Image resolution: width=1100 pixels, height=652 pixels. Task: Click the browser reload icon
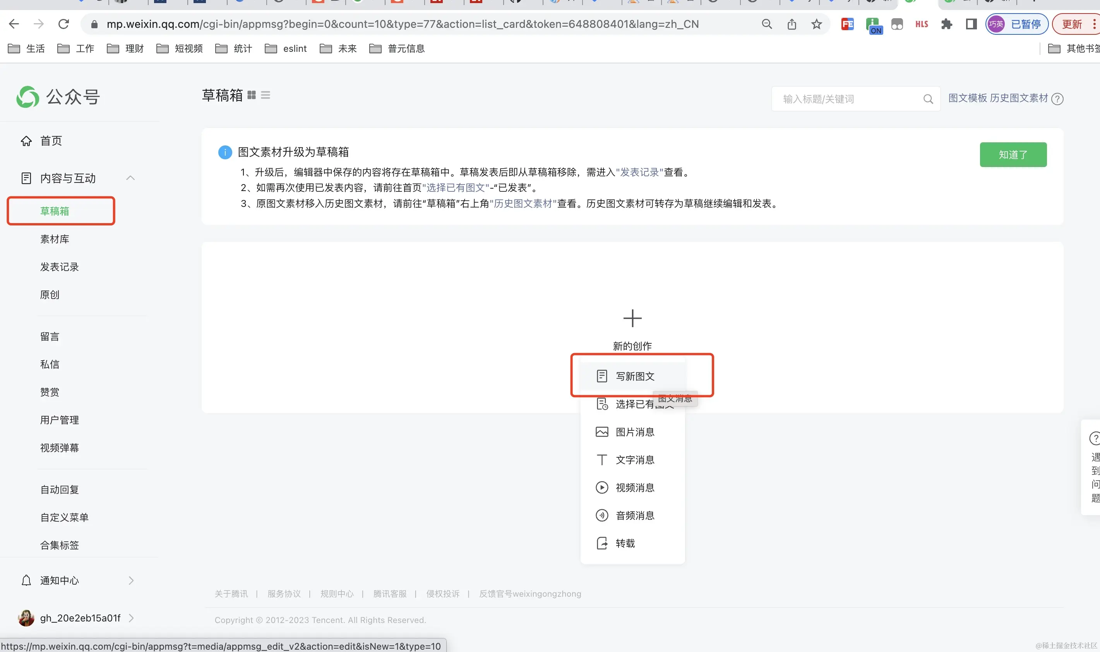64,24
